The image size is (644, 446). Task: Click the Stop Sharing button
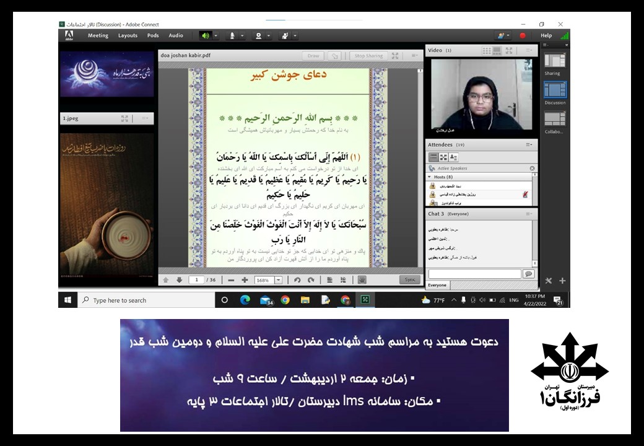pyautogui.click(x=368, y=56)
